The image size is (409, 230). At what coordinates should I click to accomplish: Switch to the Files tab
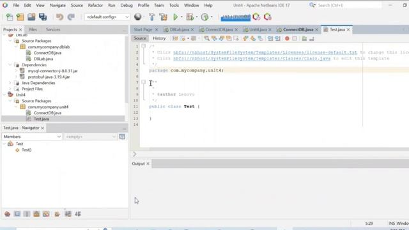click(x=33, y=29)
